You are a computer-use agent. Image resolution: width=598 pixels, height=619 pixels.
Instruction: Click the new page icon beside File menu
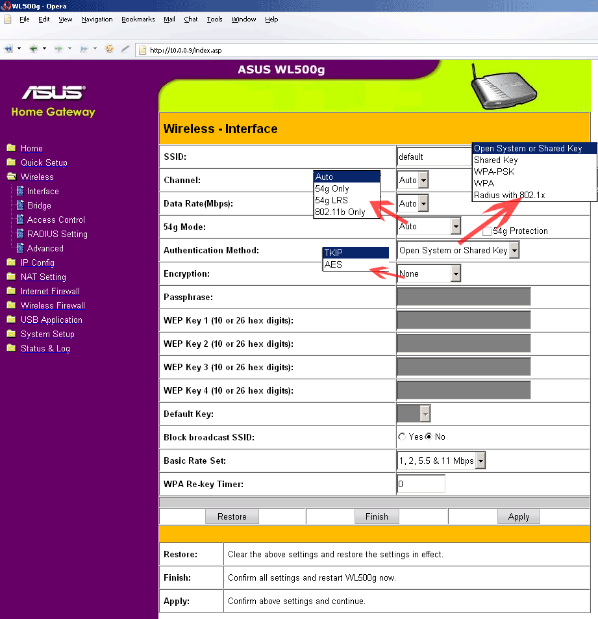pyautogui.click(x=8, y=19)
